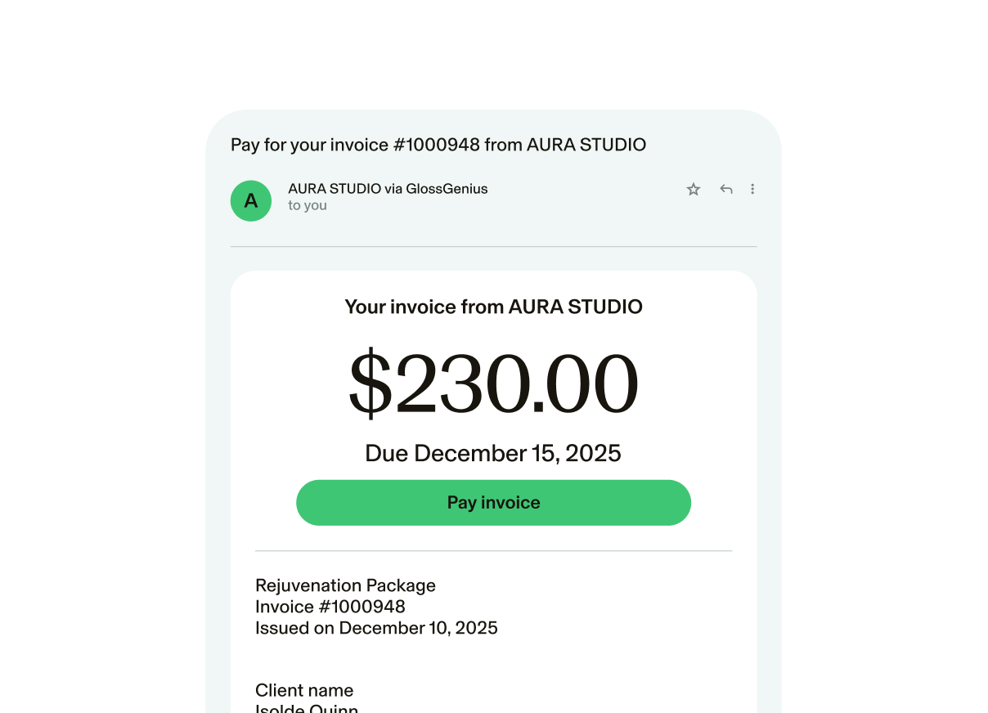Click the reply icon beside the overflow menu
This screenshot has width=988, height=713.
pyautogui.click(x=726, y=189)
